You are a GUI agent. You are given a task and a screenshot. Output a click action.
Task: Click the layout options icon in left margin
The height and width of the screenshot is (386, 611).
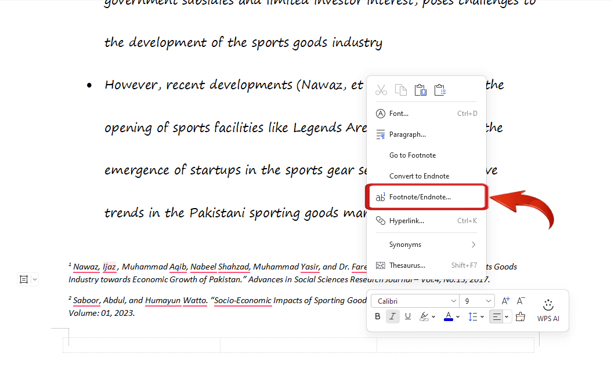pos(24,279)
